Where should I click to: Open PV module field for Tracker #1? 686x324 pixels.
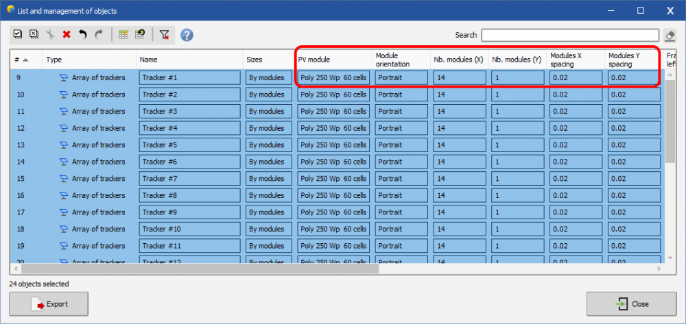pyautogui.click(x=333, y=77)
